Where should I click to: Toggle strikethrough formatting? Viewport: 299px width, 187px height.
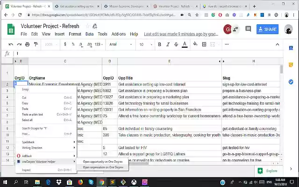tap(176, 44)
